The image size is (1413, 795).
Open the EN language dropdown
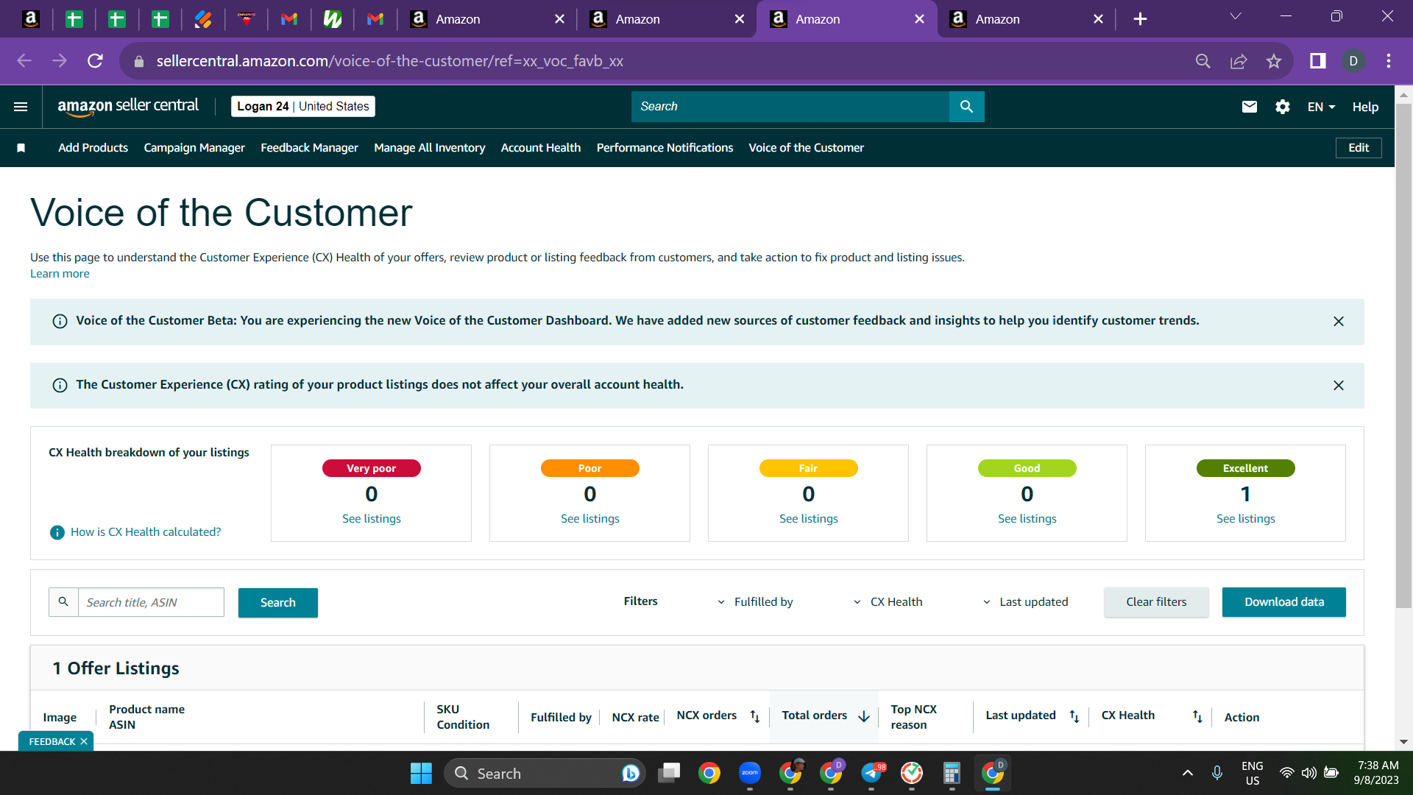(x=1321, y=107)
